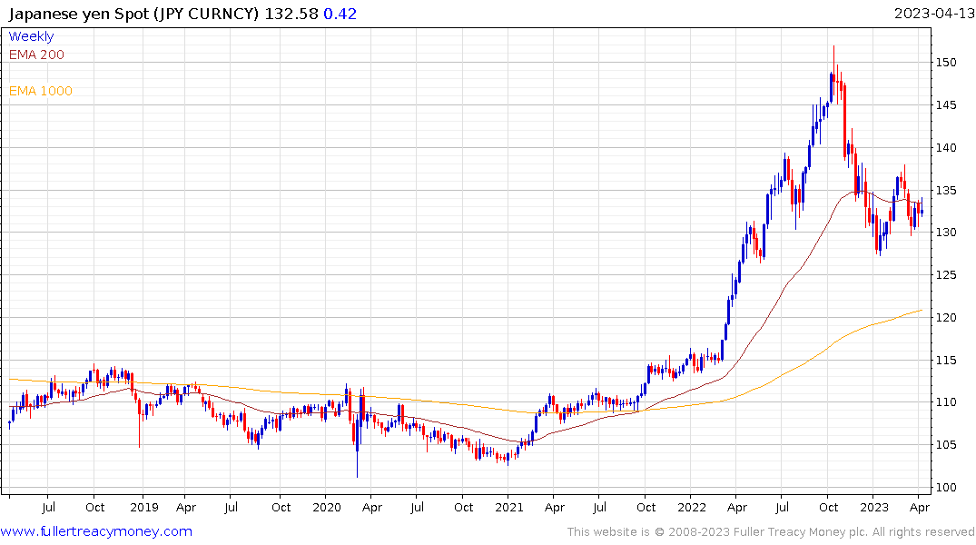Select the Japanese yen Spot chart title

[133, 14]
